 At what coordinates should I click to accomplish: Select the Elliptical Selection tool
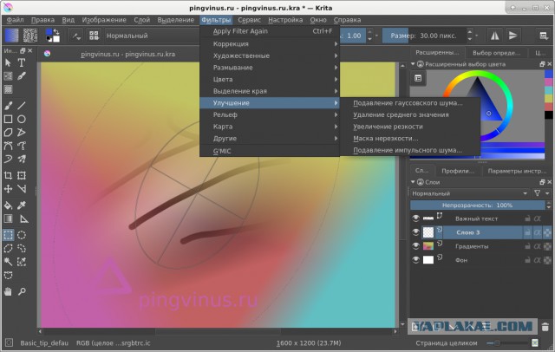(x=22, y=235)
